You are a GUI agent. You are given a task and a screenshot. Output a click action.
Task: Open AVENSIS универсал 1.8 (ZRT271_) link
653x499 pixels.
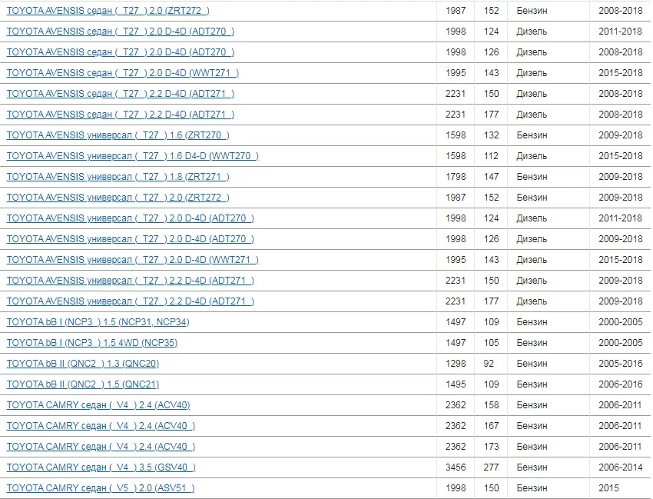pyautogui.click(x=118, y=177)
